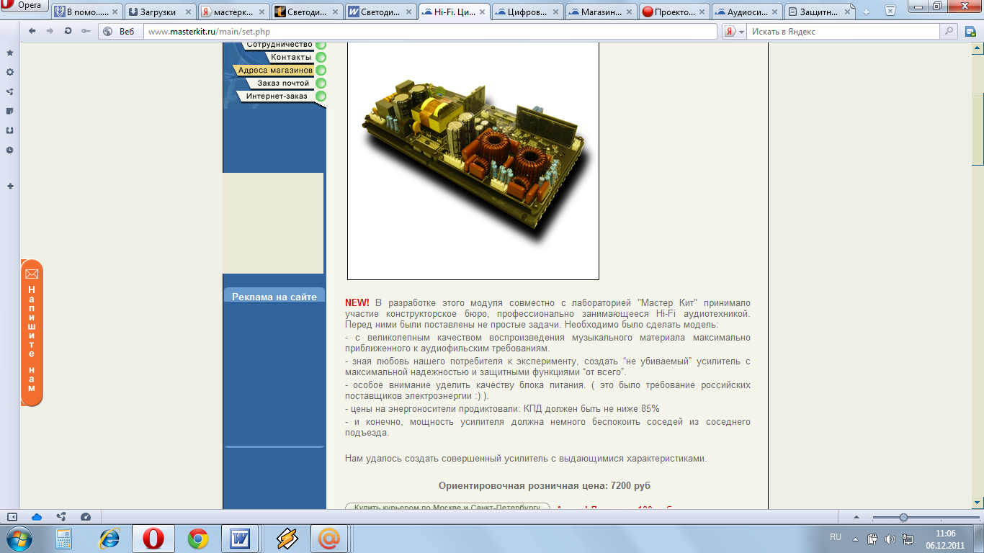Switch to the 'Магазин...' tab
The height and width of the screenshot is (553, 984).
pos(601,12)
